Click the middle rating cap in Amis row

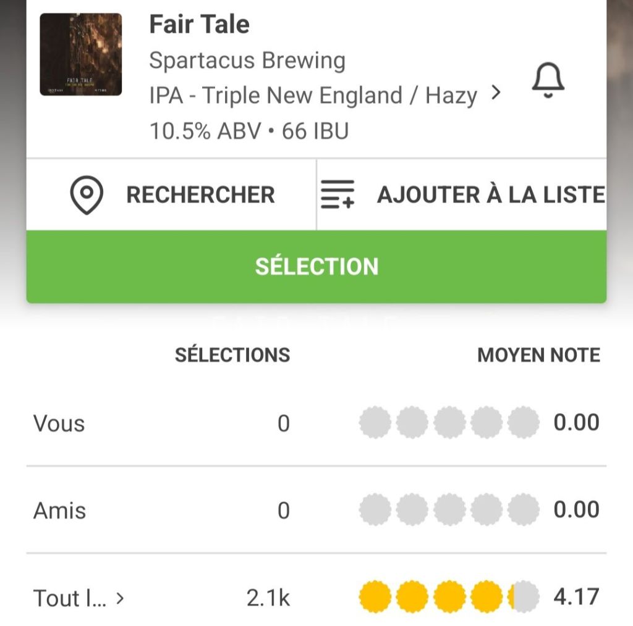pyautogui.click(x=449, y=510)
